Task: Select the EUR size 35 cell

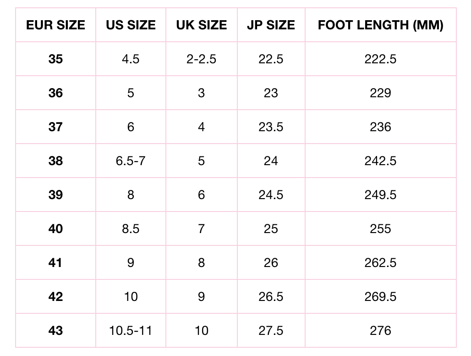Action: 55,59
